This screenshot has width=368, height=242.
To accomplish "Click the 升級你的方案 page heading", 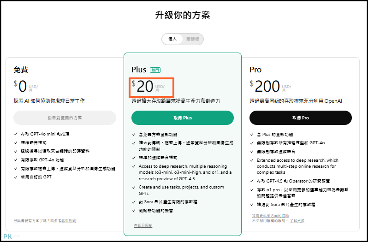I will tap(182, 15).
